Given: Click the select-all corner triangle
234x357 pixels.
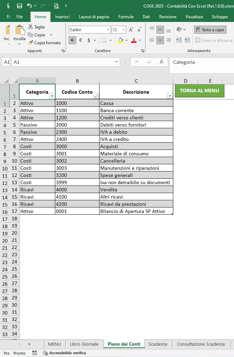Looking at the screenshot, I should 15,81.
